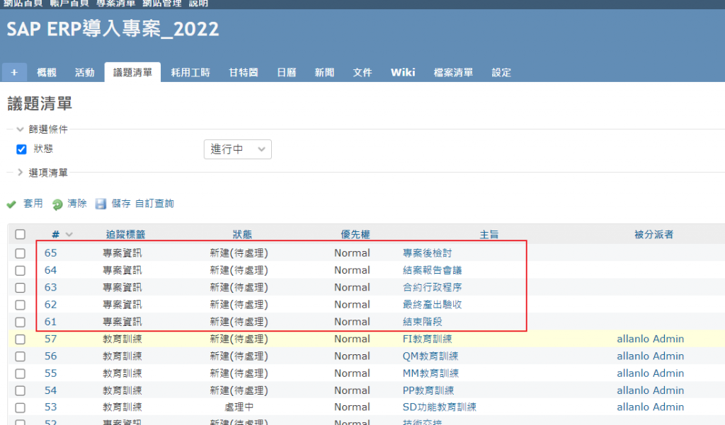
Task: Open the PP教育訓練 issue
Action: pos(428,390)
